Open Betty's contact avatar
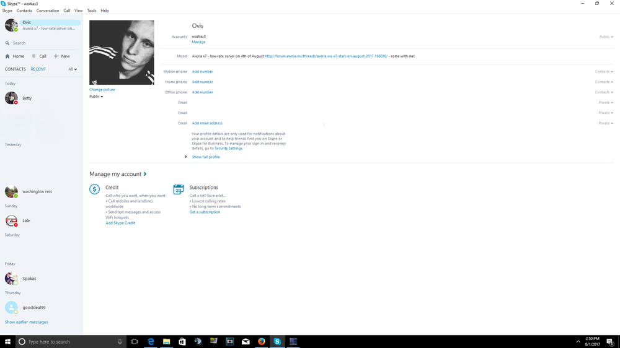The height and width of the screenshot is (348, 620). (x=11, y=98)
